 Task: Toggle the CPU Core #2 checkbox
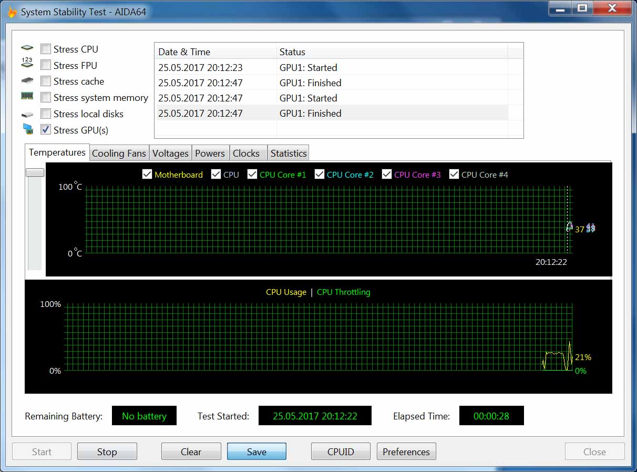tap(319, 175)
